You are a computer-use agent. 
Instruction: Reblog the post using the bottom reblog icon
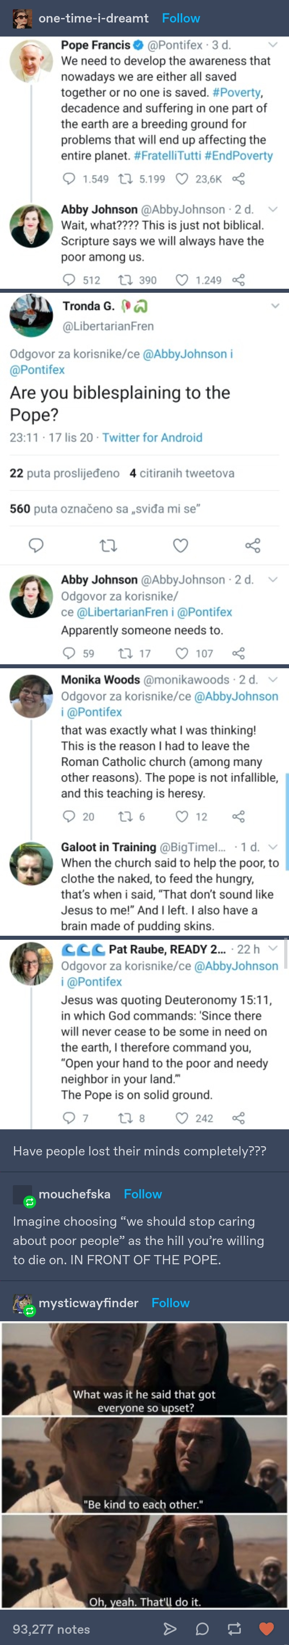[234, 1628]
